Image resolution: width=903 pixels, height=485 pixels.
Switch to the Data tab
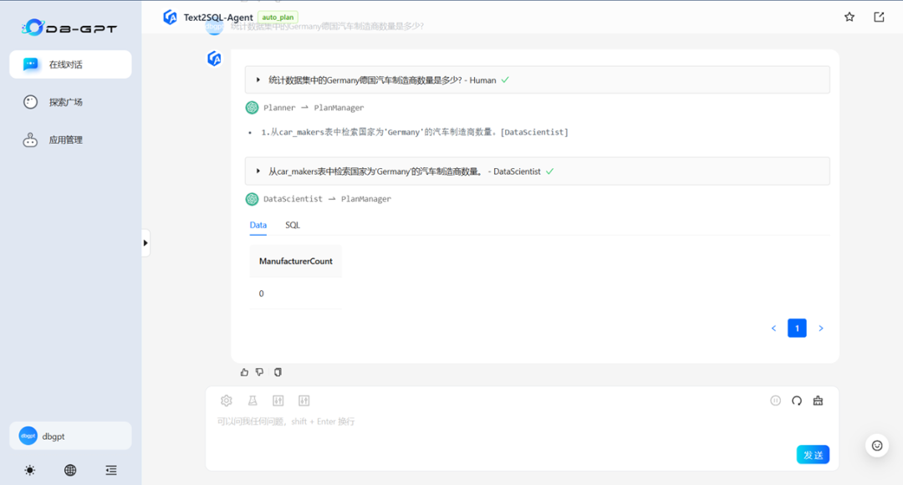click(258, 225)
